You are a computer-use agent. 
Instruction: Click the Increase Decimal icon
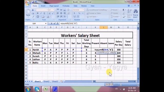pyautogui.click(x=75, y=17)
